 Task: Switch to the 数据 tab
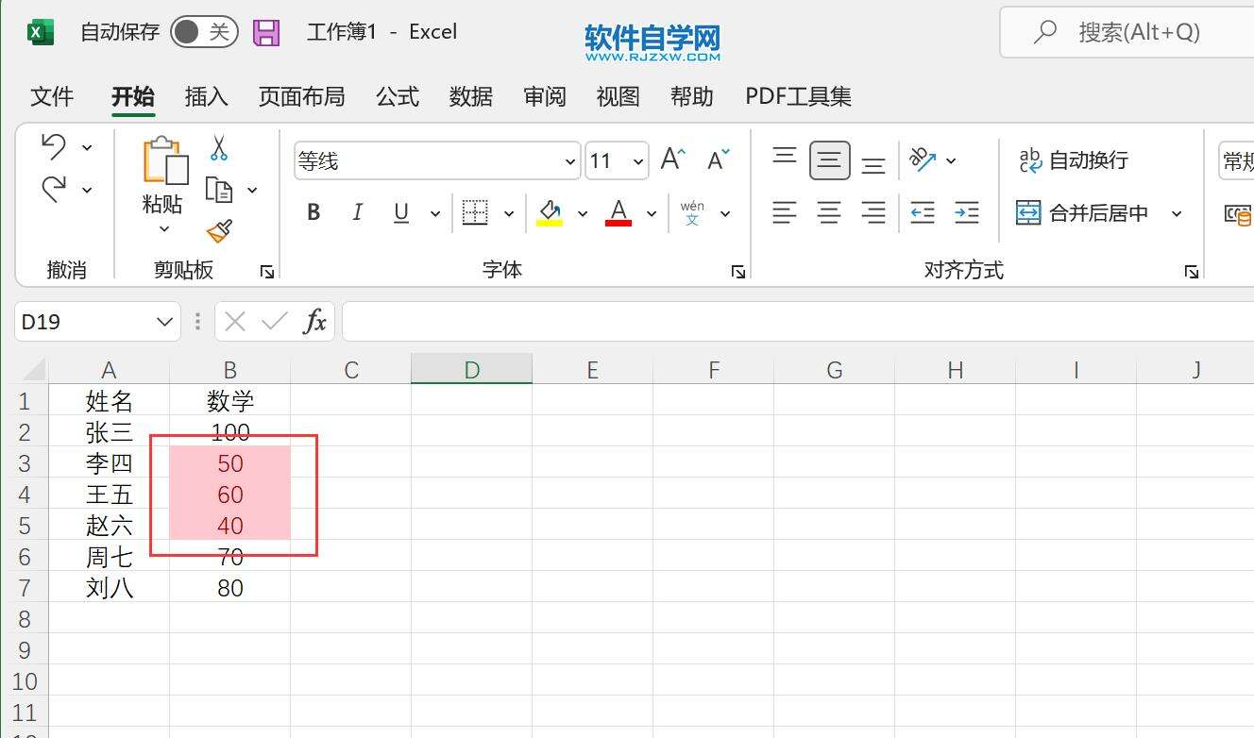click(470, 96)
